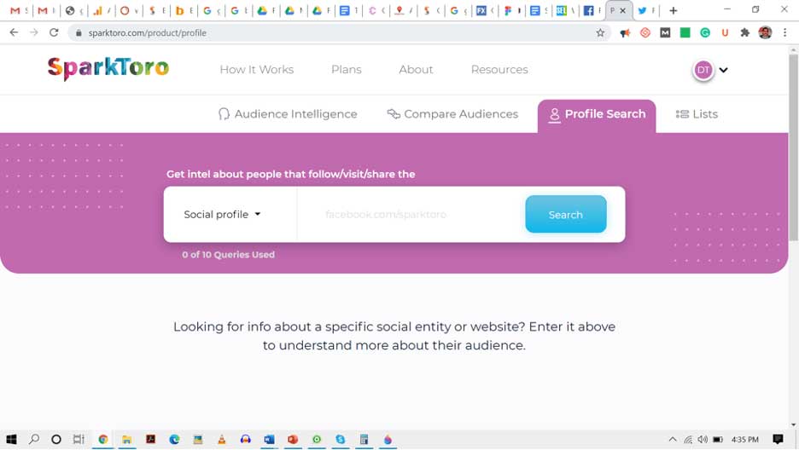Switch to Audience Intelligence tab

[x=288, y=114]
